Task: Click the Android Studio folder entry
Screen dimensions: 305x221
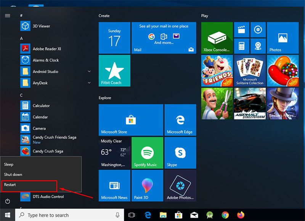Action: click(x=45, y=72)
